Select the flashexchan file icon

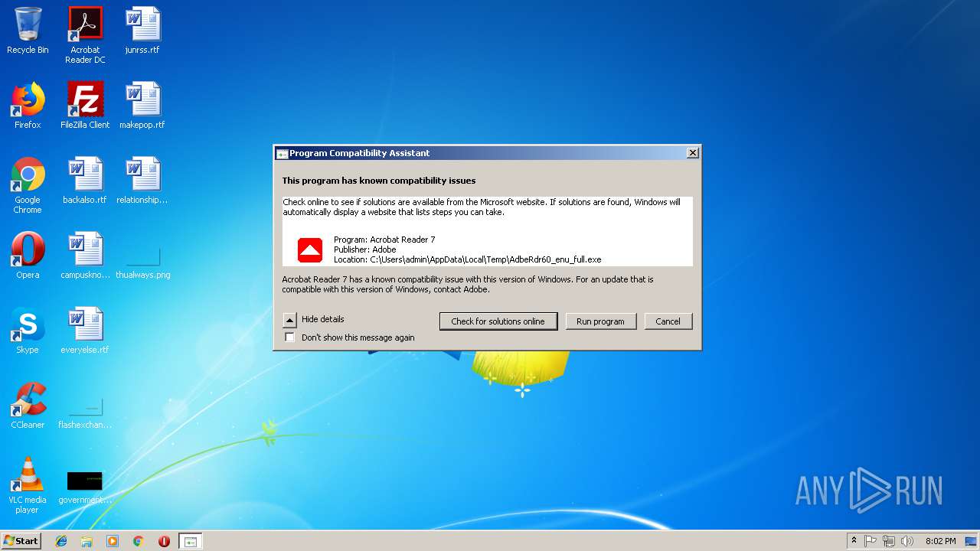85,414
